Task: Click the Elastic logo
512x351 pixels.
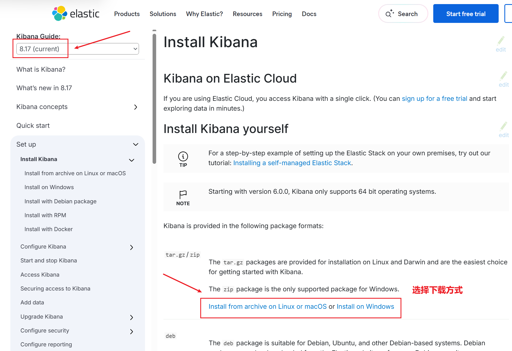Action: (76, 14)
